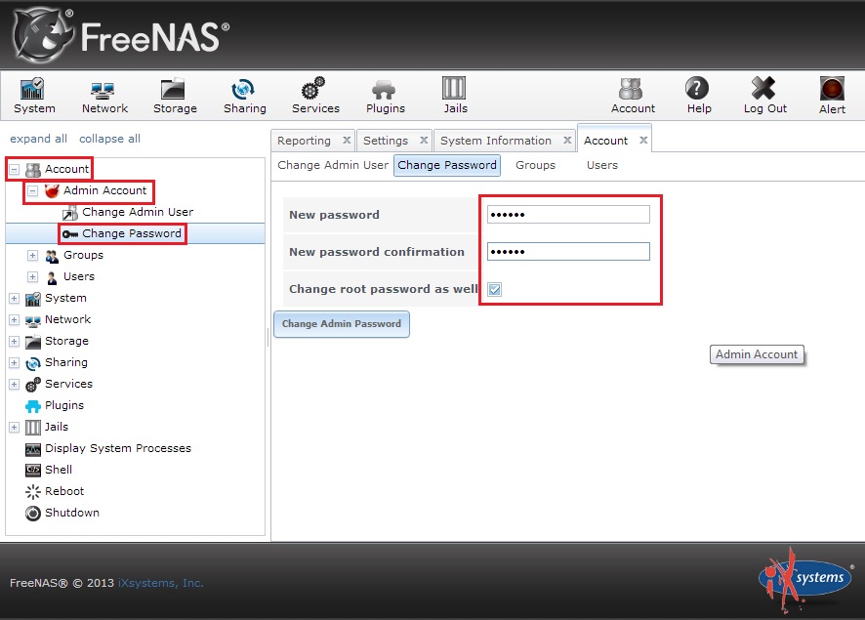The width and height of the screenshot is (865, 620).
Task: Click the Log Out X icon
Action: [764, 88]
